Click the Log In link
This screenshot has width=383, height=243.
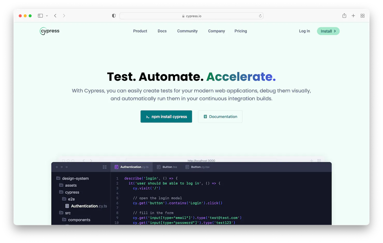[304, 31]
